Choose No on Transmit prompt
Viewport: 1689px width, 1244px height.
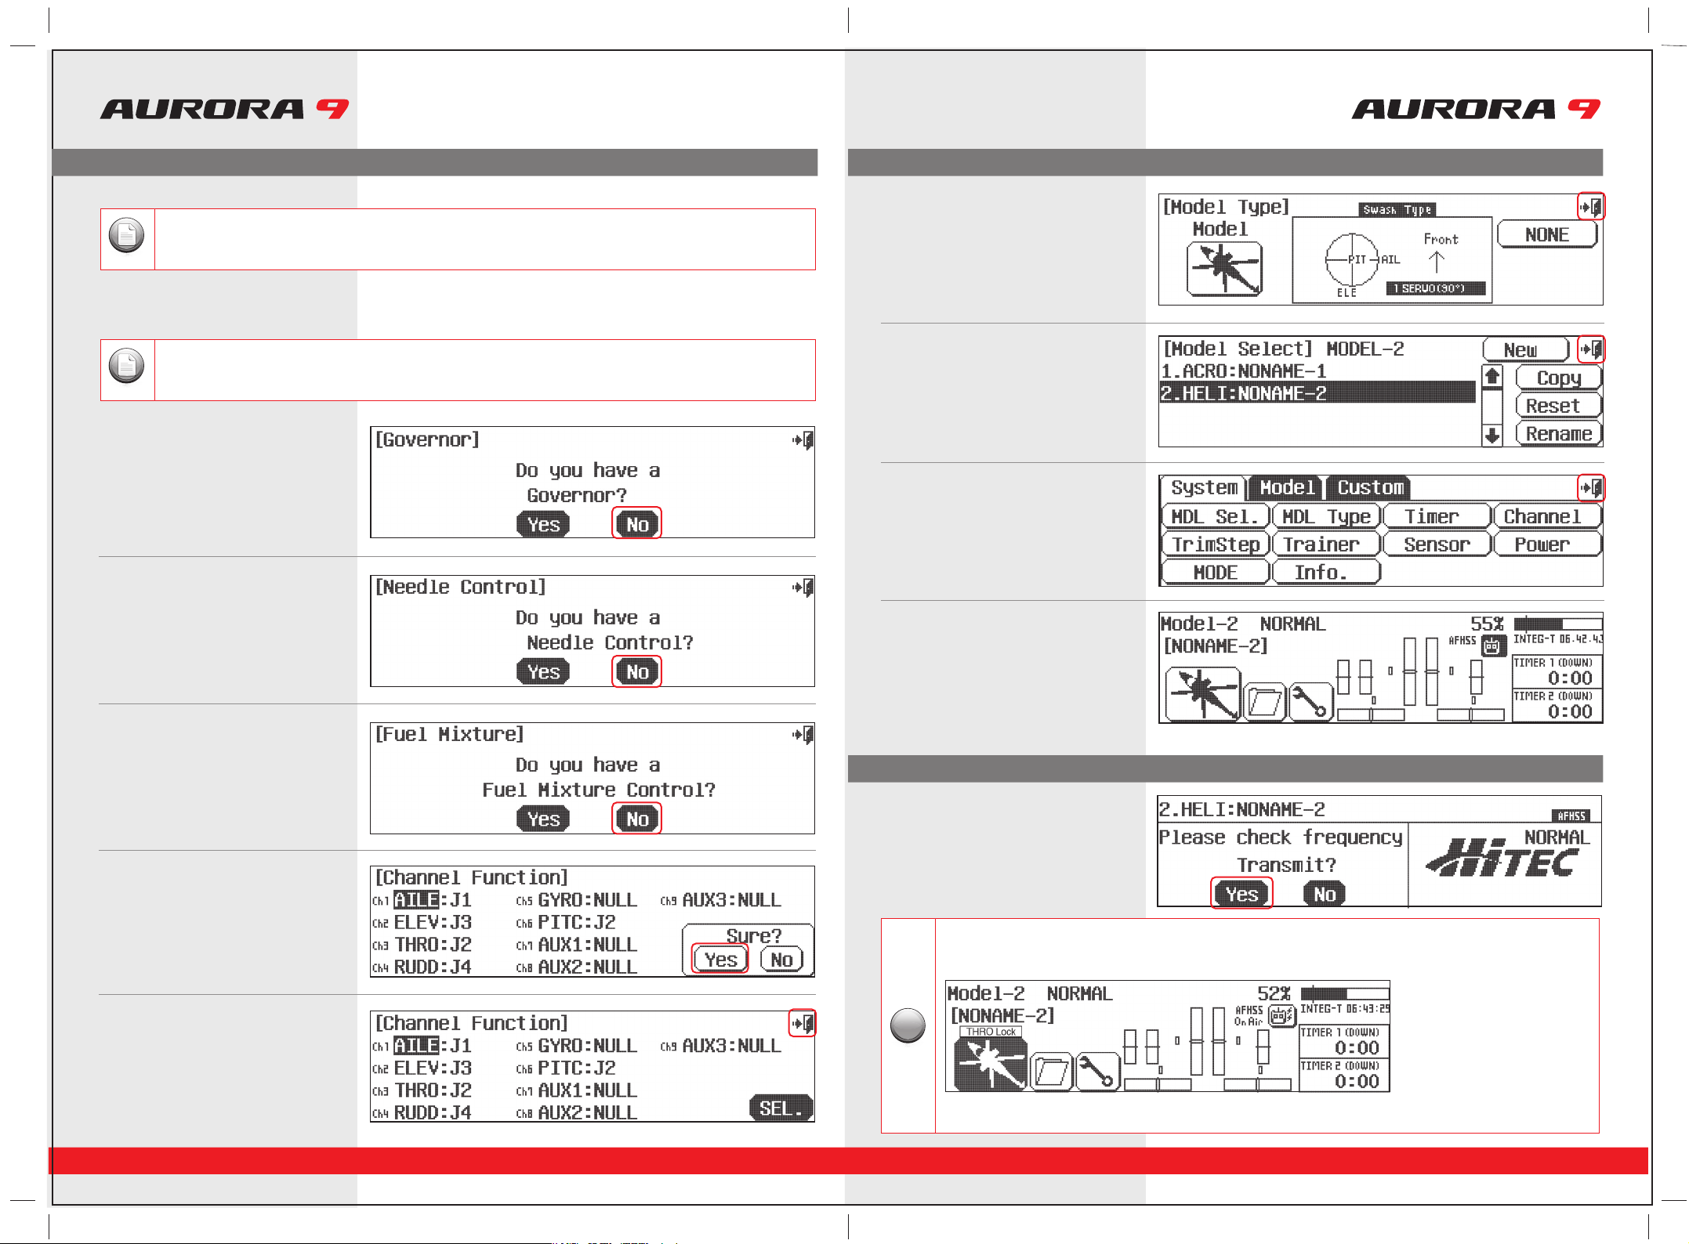pos(1325,894)
